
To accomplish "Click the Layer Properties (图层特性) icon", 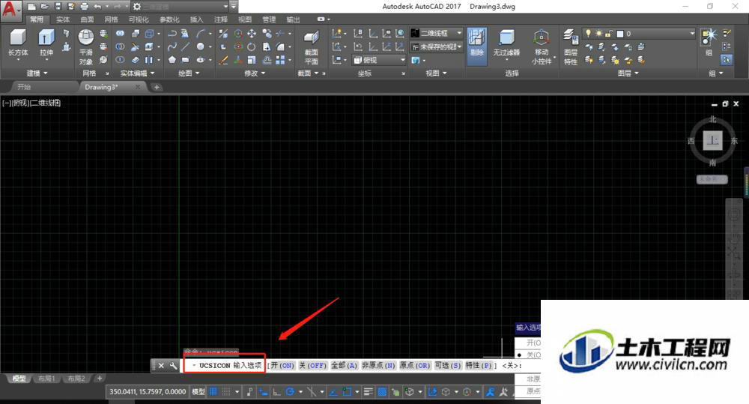I will click(570, 47).
